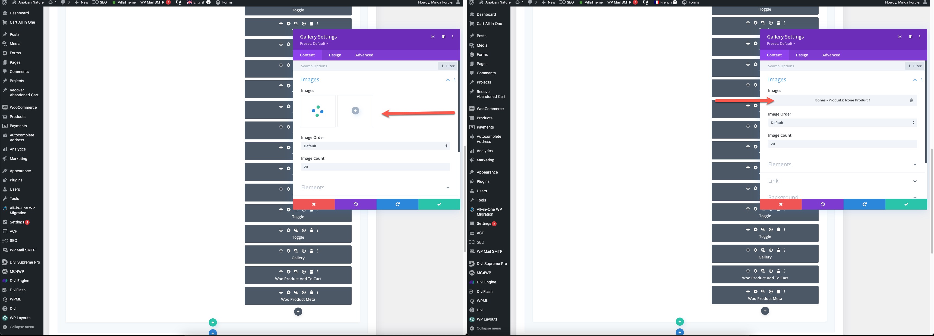Expand the Link section in French window
Screen dimensions: 934x336
[x=842, y=181]
